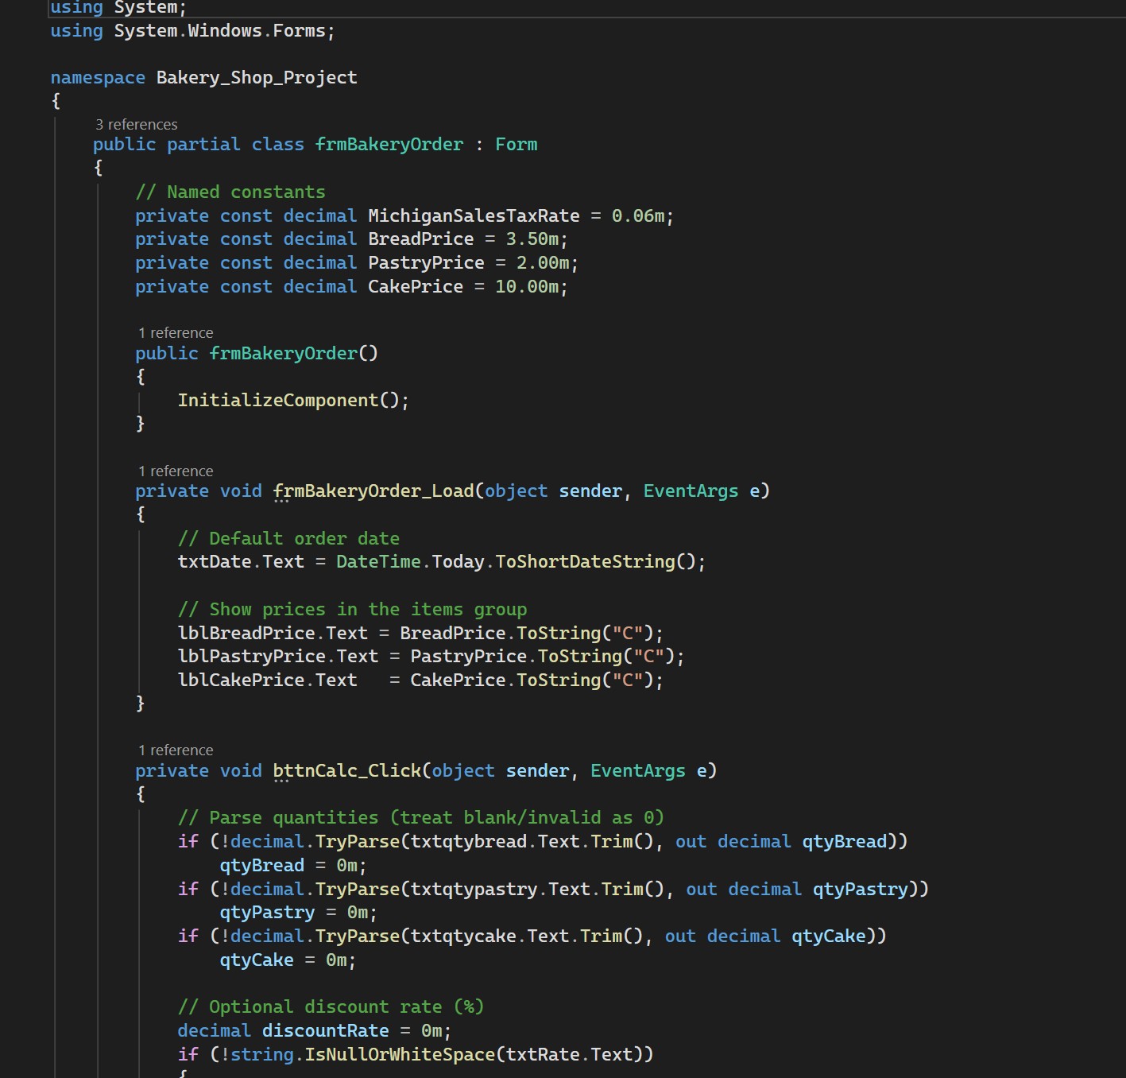View "1 reference" above the frmBakeryOrder constructor
Image resolution: width=1126 pixels, height=1078 pixels.
(x=175, y=332)
